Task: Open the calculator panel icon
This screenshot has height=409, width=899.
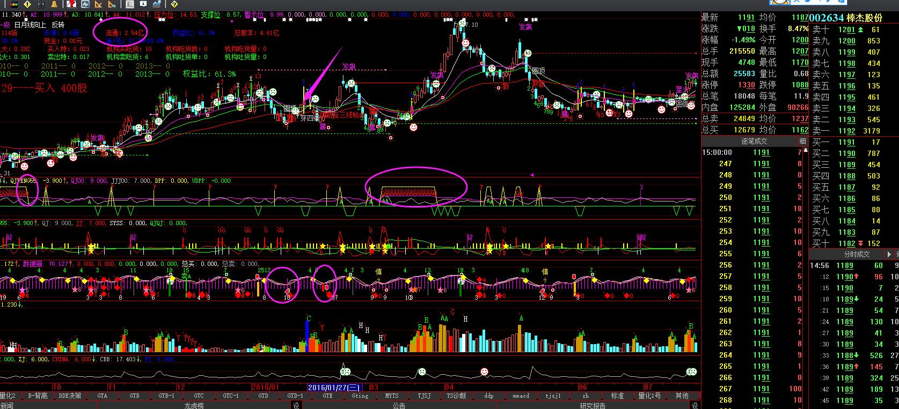Action: pyautogui.click(x=130, y=4)
